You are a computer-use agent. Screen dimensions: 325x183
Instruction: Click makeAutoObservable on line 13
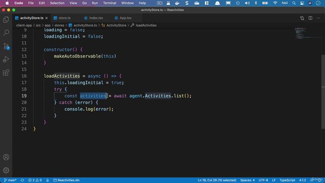[77, 56]
